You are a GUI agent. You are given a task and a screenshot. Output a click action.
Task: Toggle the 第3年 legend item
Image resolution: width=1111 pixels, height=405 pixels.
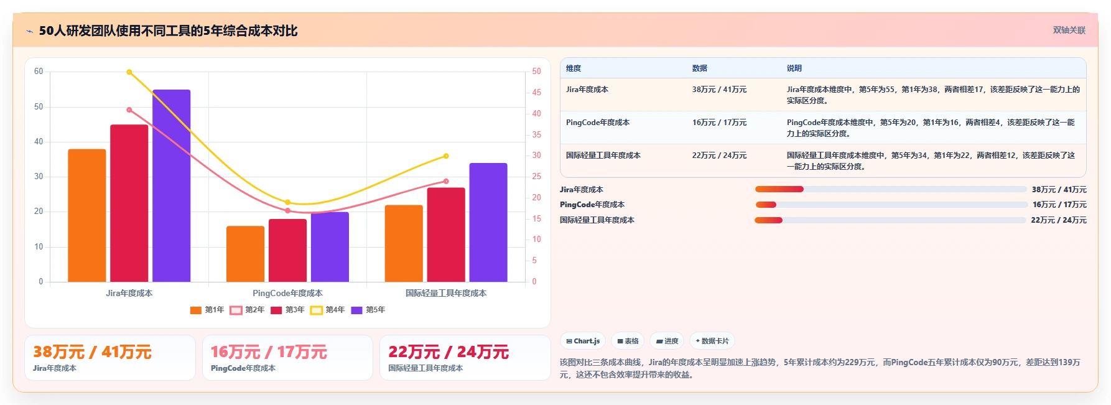coord(287,310)
